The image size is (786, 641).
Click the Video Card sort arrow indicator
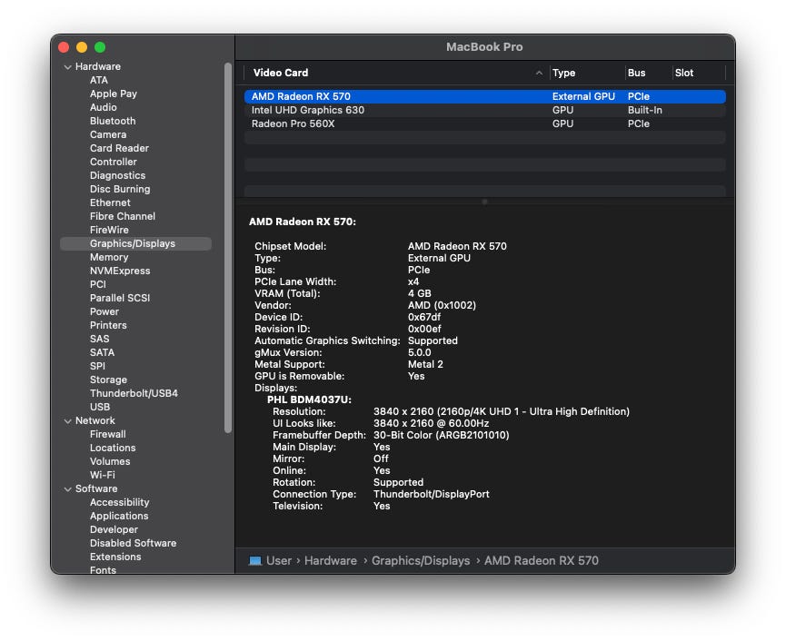point(539,74)
